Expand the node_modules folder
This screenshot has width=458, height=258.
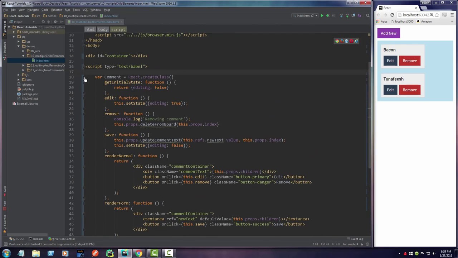14,32
